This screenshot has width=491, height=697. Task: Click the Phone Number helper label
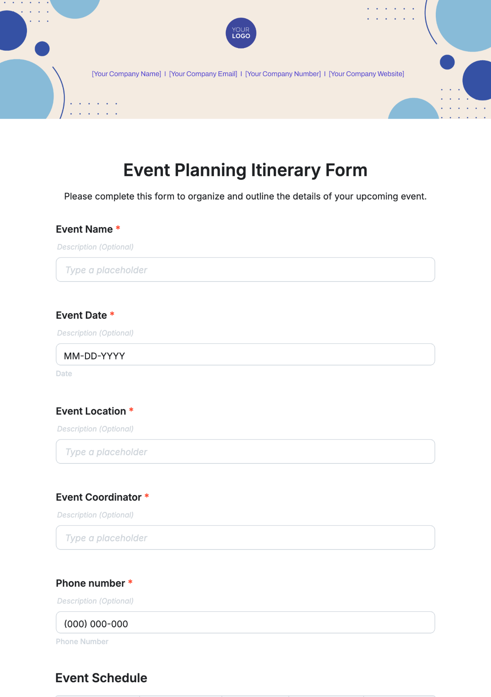point(82,641)
